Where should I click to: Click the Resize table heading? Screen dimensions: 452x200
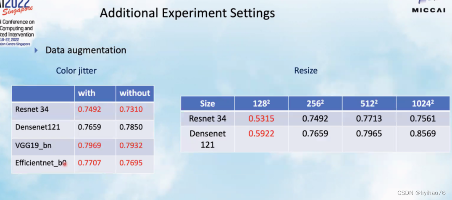pos(306,71)
